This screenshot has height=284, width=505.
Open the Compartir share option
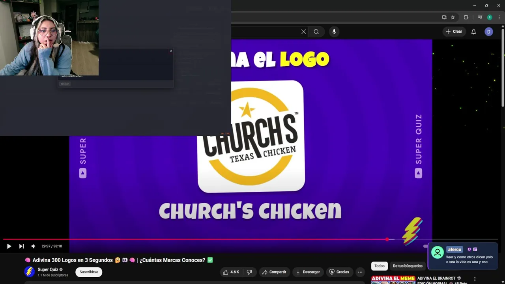coord(274,272)
